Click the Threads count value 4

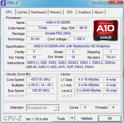113,107
